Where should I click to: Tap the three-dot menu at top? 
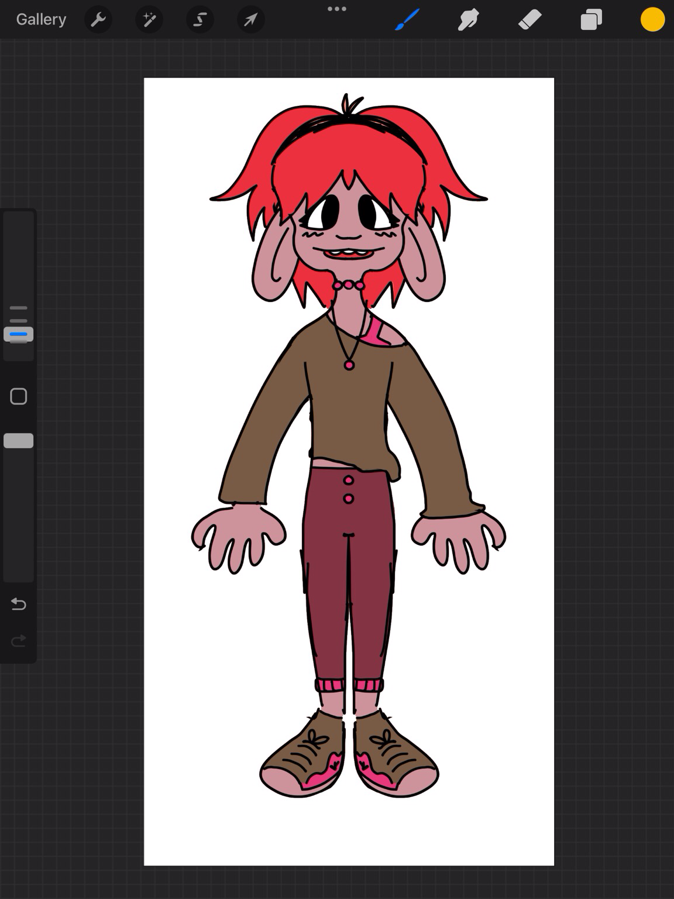point(337,9)
